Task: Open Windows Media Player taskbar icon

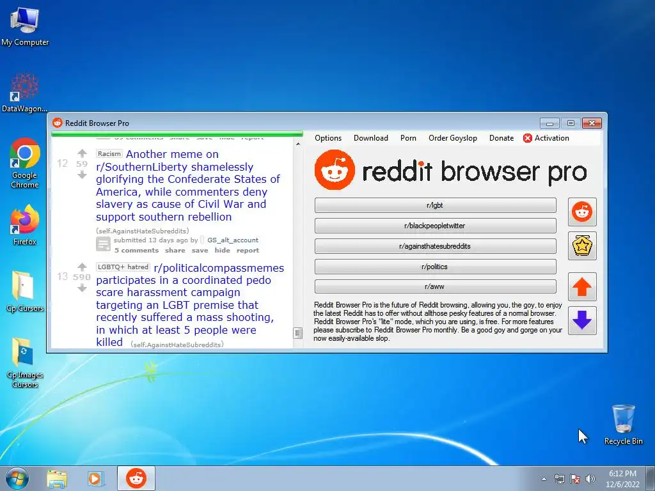Action: [95, 478]
